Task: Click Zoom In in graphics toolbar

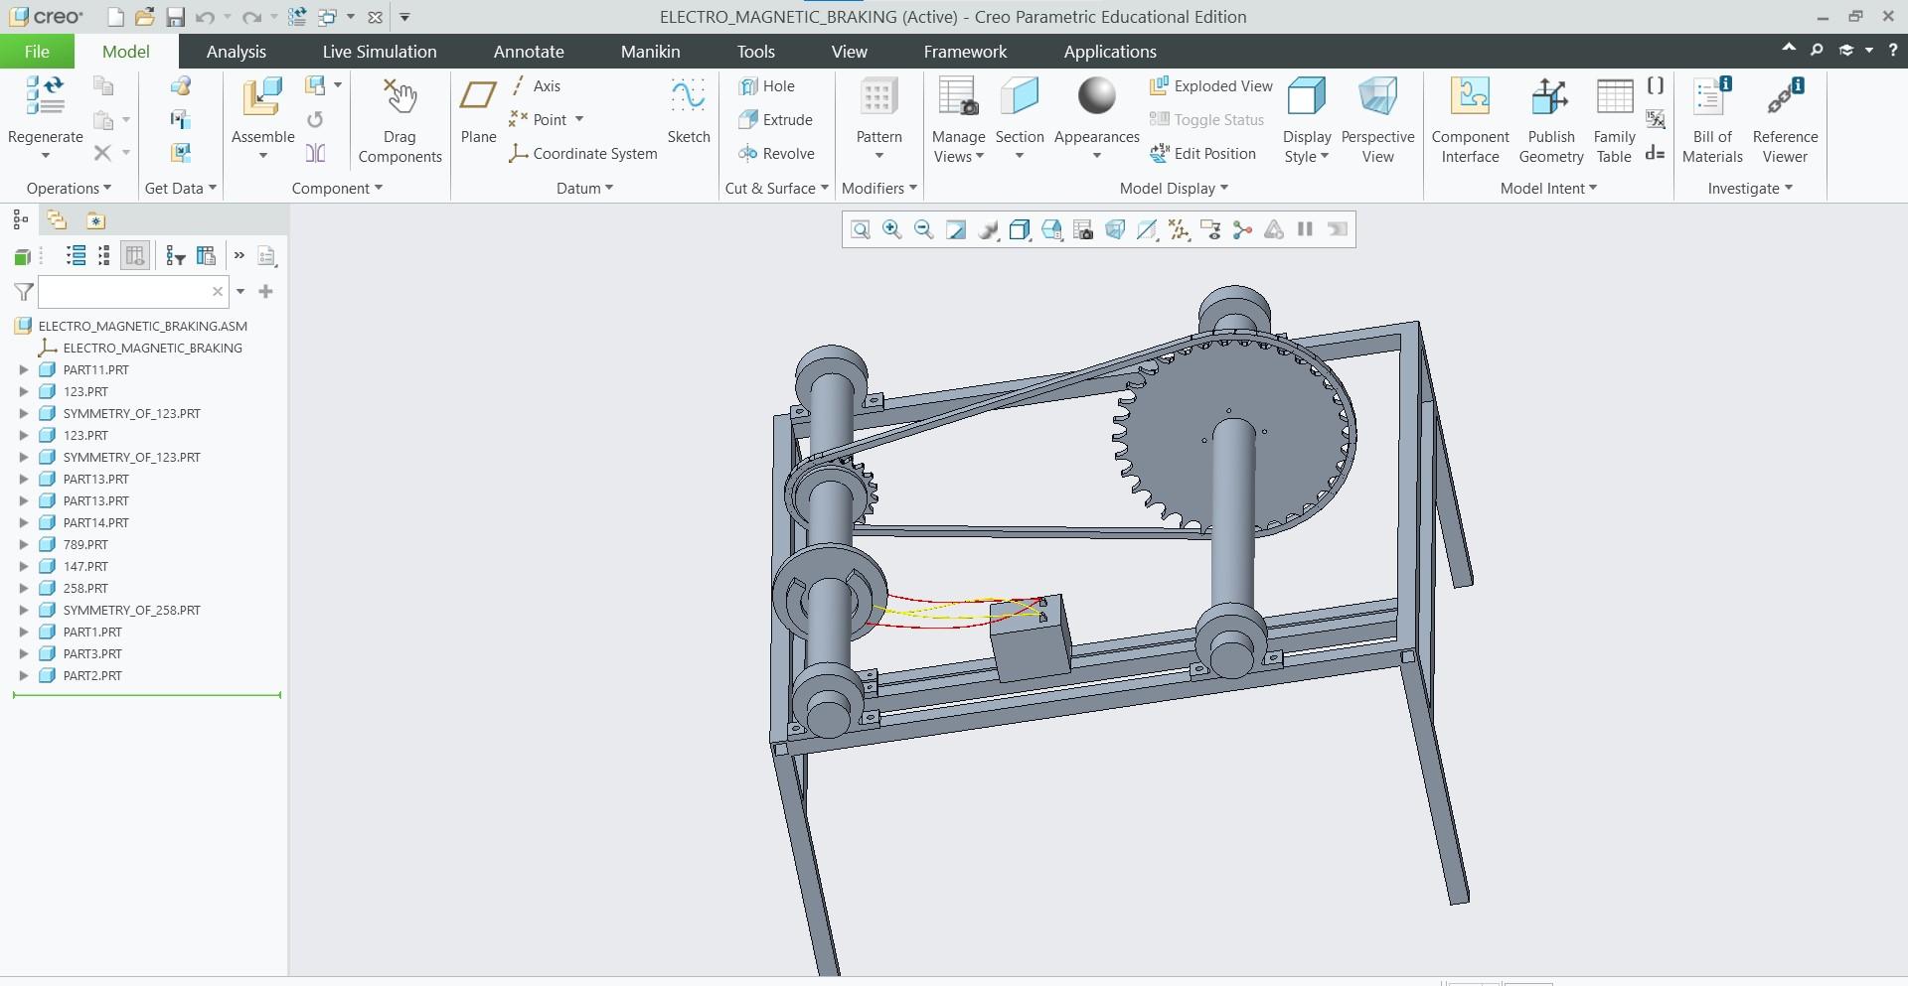Action: pyautogui.click(x=892, y=230)
